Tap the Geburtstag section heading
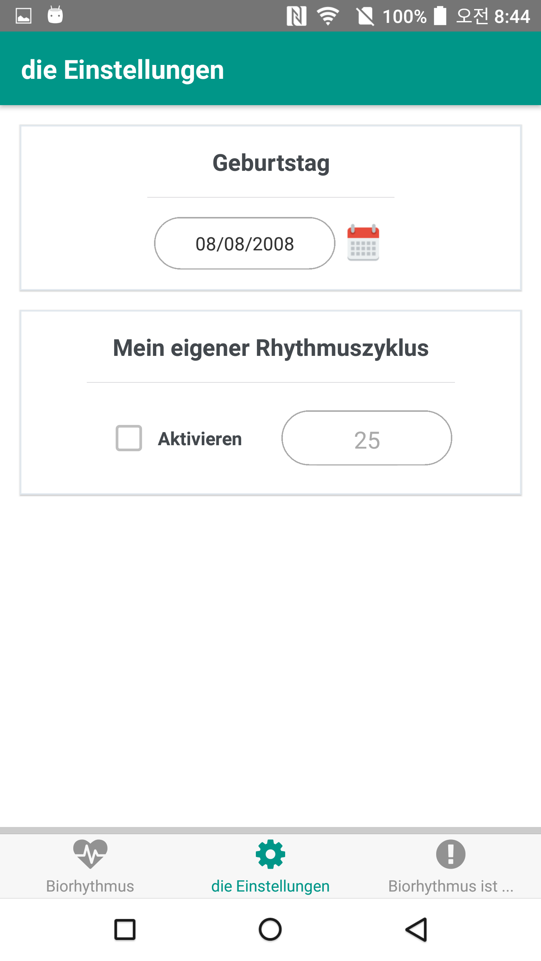 tap(271, 163)
